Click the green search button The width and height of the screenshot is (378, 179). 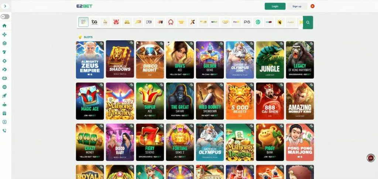coord(308,23)
